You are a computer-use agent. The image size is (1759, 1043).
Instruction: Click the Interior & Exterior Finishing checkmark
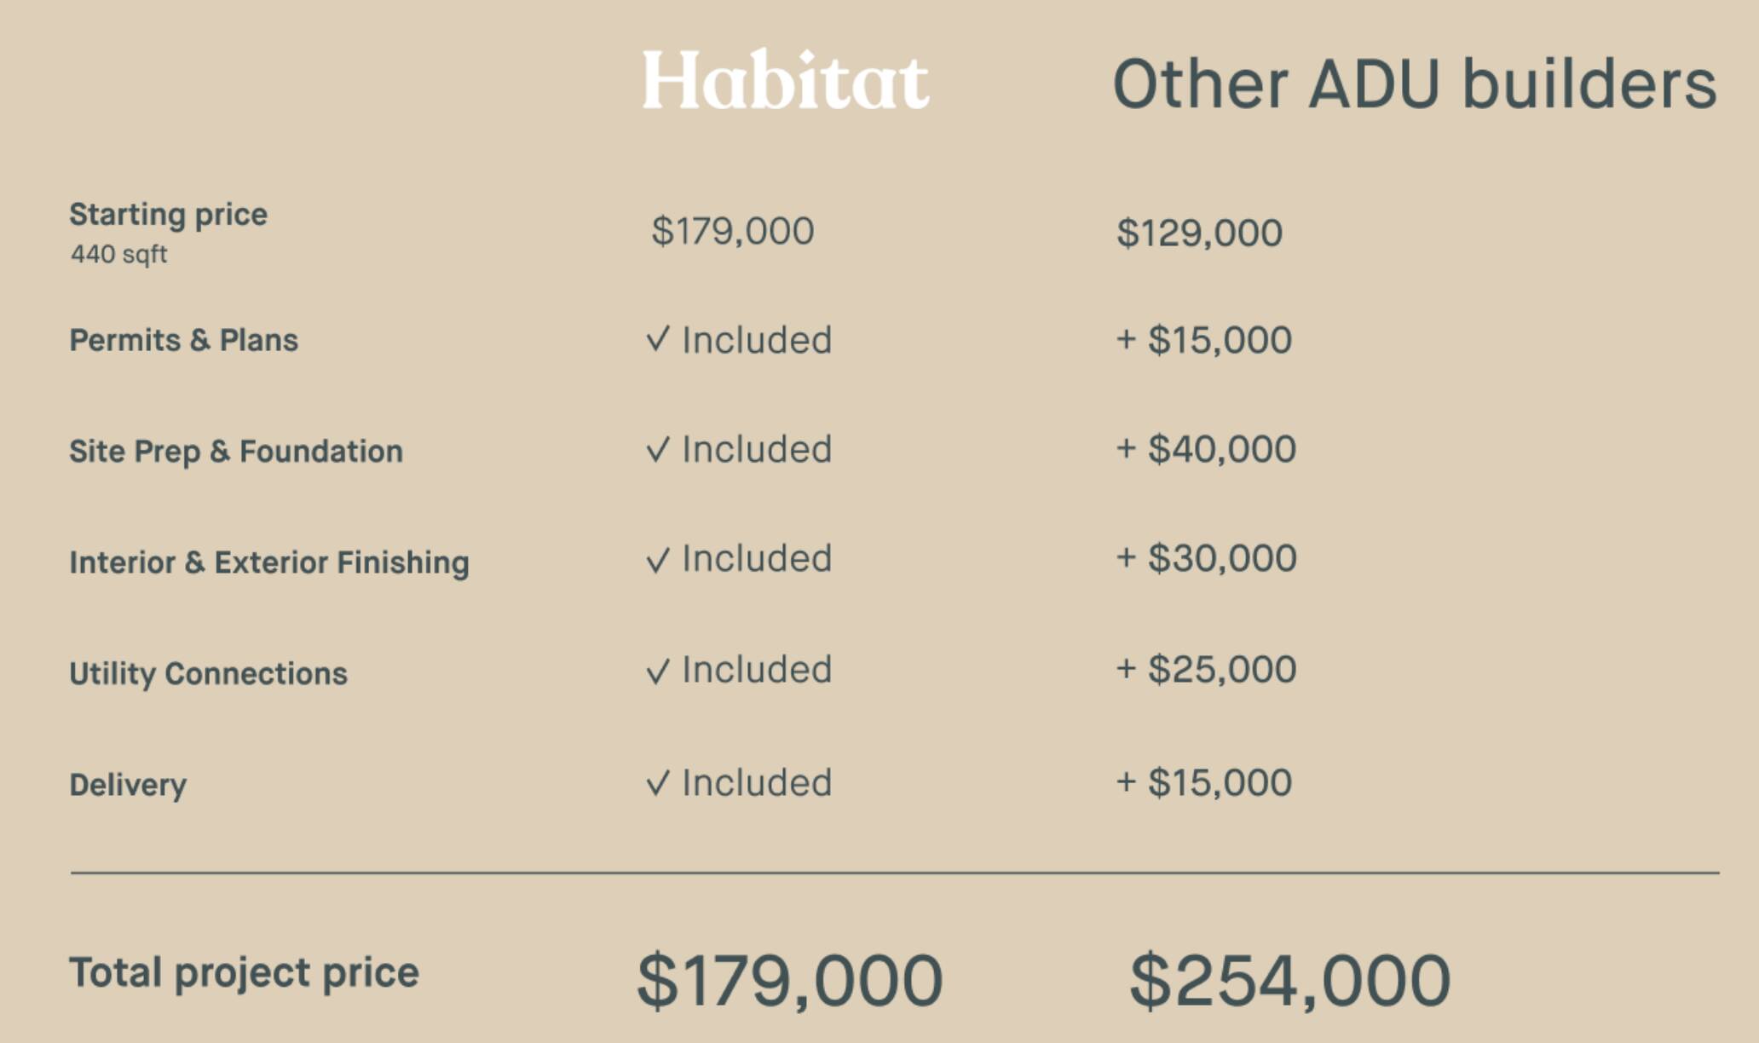658,559
